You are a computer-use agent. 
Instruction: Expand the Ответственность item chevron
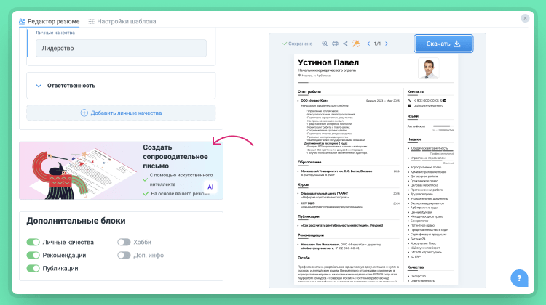click(x=38, y=86)
